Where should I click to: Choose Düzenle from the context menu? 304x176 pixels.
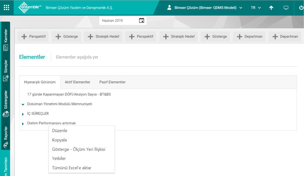click(59, 131)
